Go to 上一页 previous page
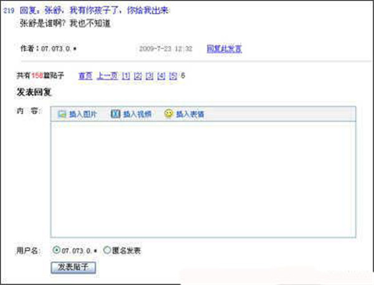Viewport: 374px width, 285px height. coord(107,76)
